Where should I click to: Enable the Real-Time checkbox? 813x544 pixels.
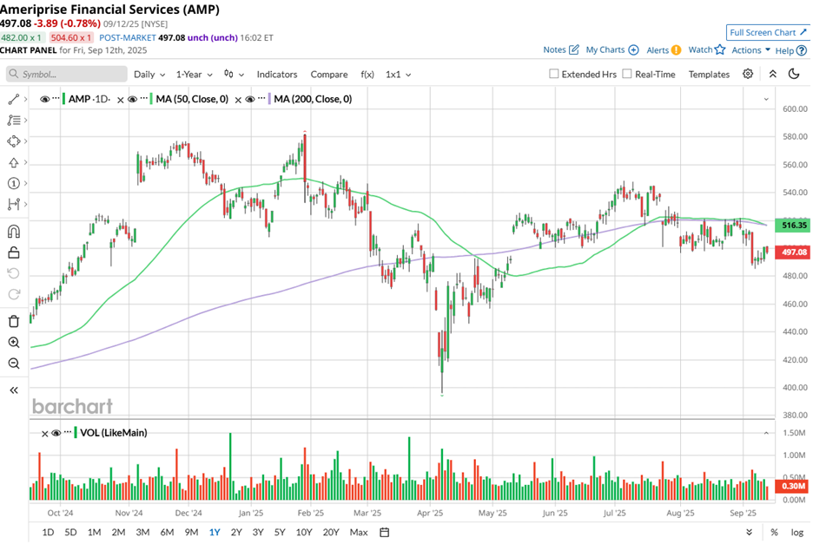point(627,74)
